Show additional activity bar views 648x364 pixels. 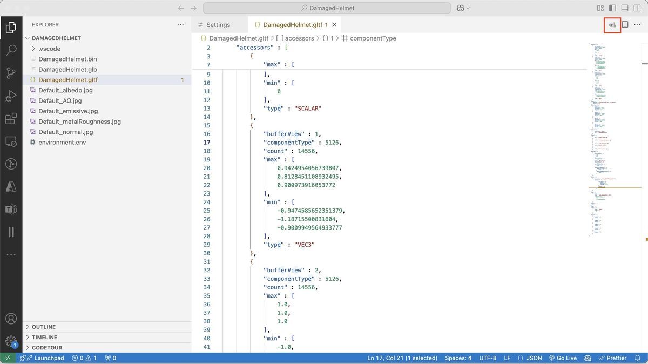(11, 254)
